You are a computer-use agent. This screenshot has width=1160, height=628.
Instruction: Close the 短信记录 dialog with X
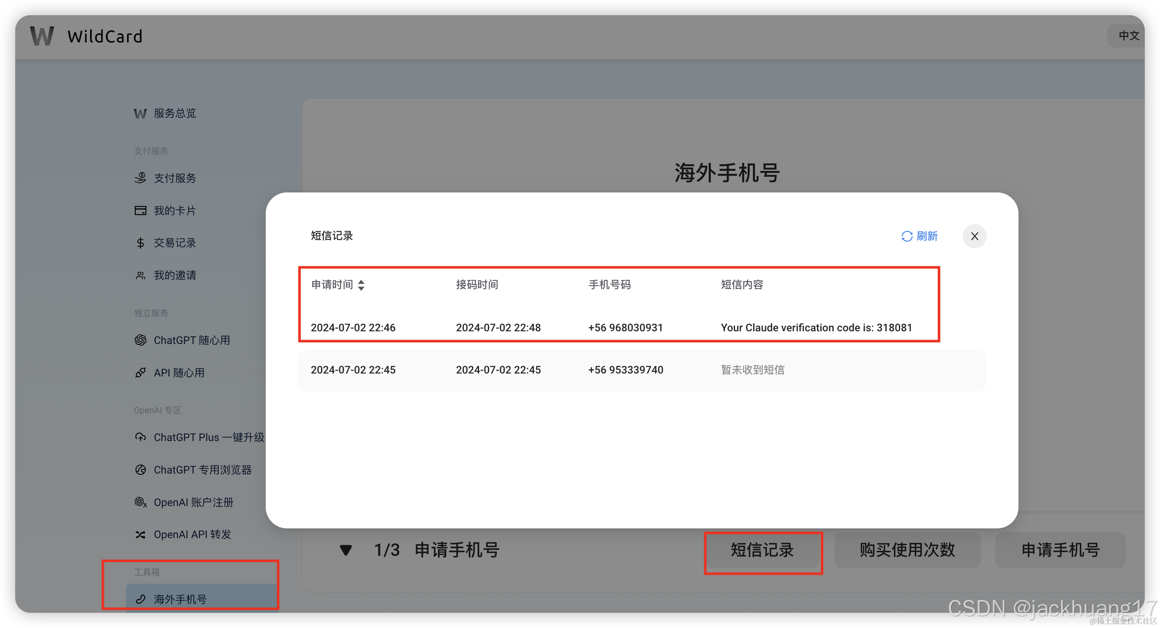coord(974,236)
